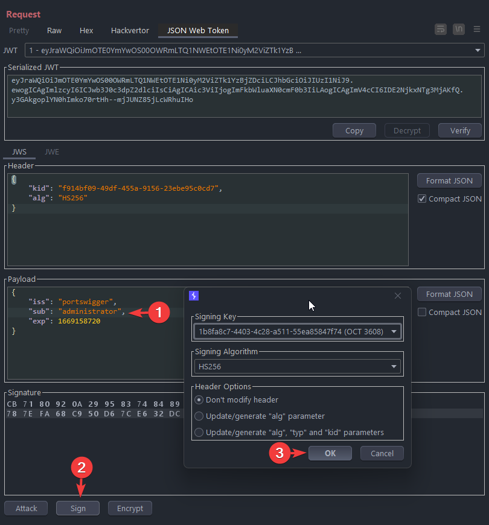Open the hamburger options menu icon
This screenshot has height=525, width=489.
(x=477, y=30)
